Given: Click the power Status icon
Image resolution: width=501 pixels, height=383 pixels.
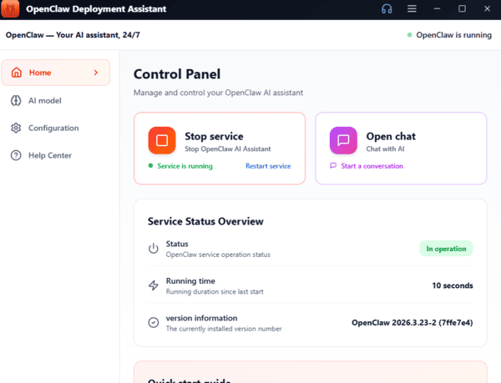Looking at the screenshot, I should [x=153, y=249].
